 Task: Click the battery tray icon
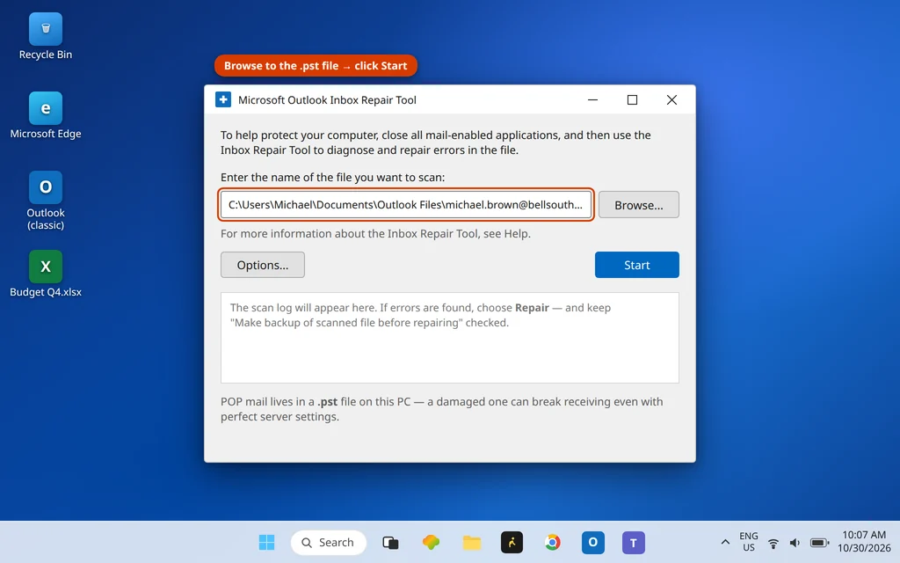click(x=819, y=543)
